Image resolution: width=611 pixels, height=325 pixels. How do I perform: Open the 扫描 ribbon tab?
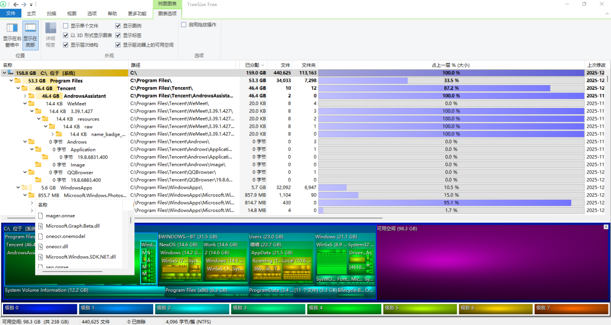[51, 14]
